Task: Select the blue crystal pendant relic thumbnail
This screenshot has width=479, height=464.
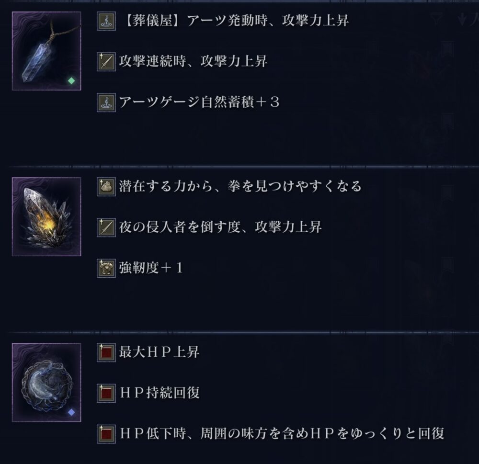Action: tap(46, 51)
